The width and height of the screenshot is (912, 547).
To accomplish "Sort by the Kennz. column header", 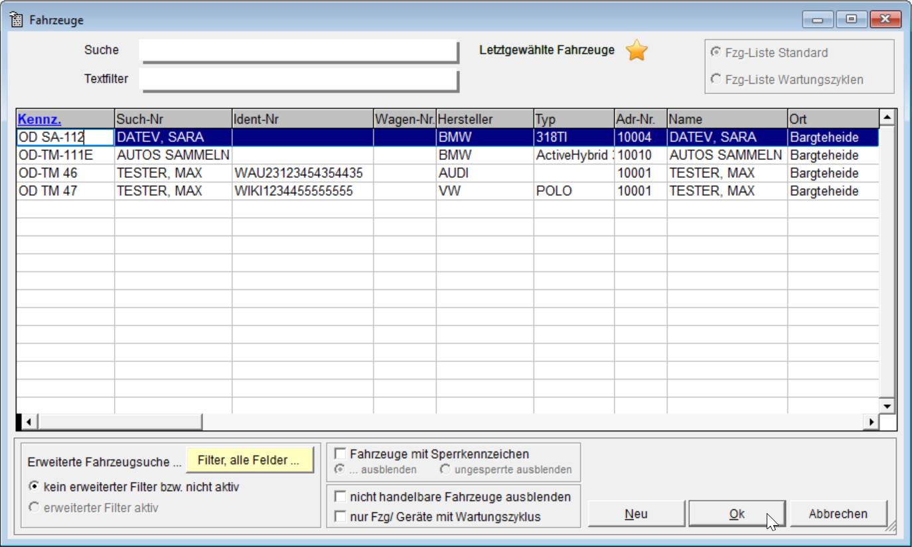I will click(x=66, y=119).
